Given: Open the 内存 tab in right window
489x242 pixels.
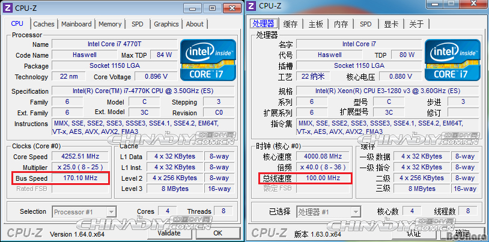Looking at the screenshot, I should click(341, 24).
